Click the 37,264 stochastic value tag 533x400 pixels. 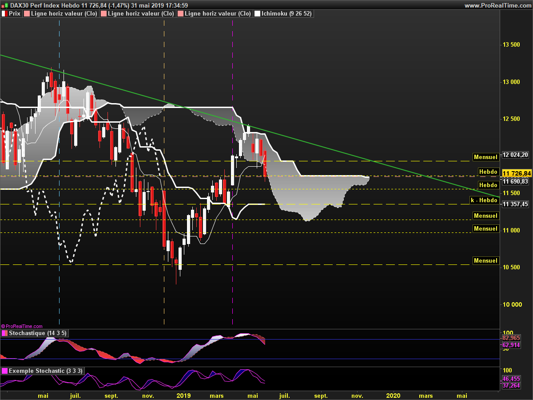click(x=511, y=385)
